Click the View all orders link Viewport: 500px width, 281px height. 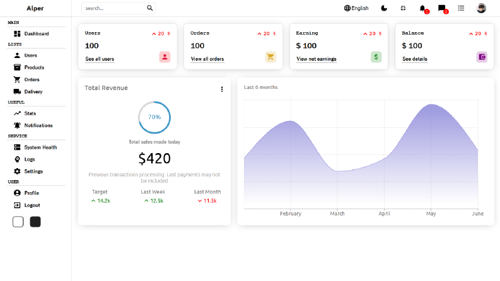coord(207,59)
